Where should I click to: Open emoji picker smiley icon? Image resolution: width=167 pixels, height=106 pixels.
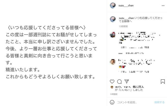112,102
